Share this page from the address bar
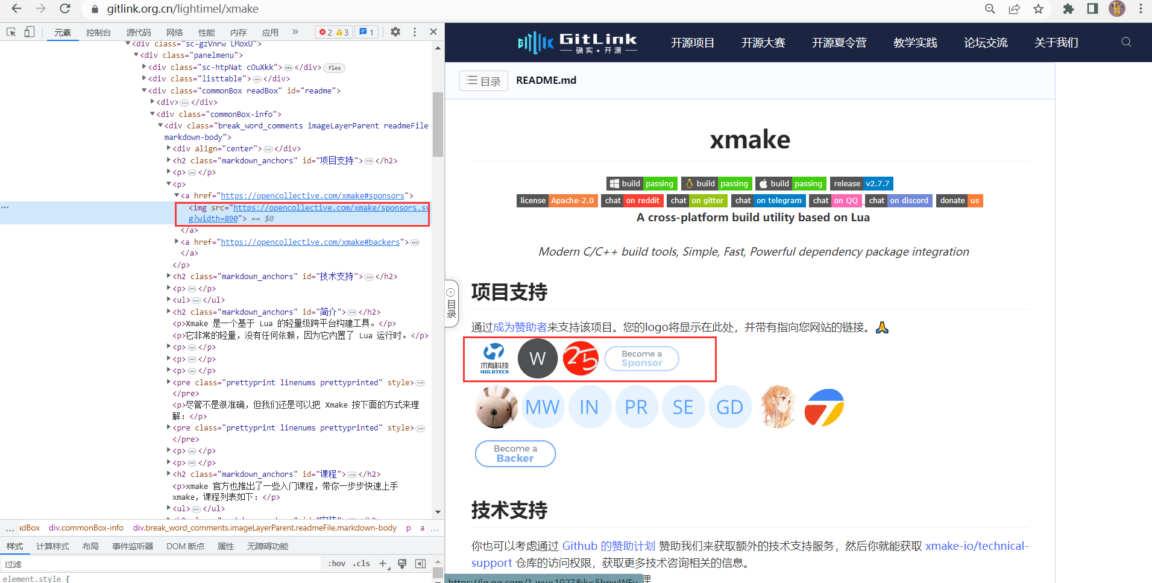Image resolution: width=1152 pixels, height=583 pixels. pos(1015,8)
